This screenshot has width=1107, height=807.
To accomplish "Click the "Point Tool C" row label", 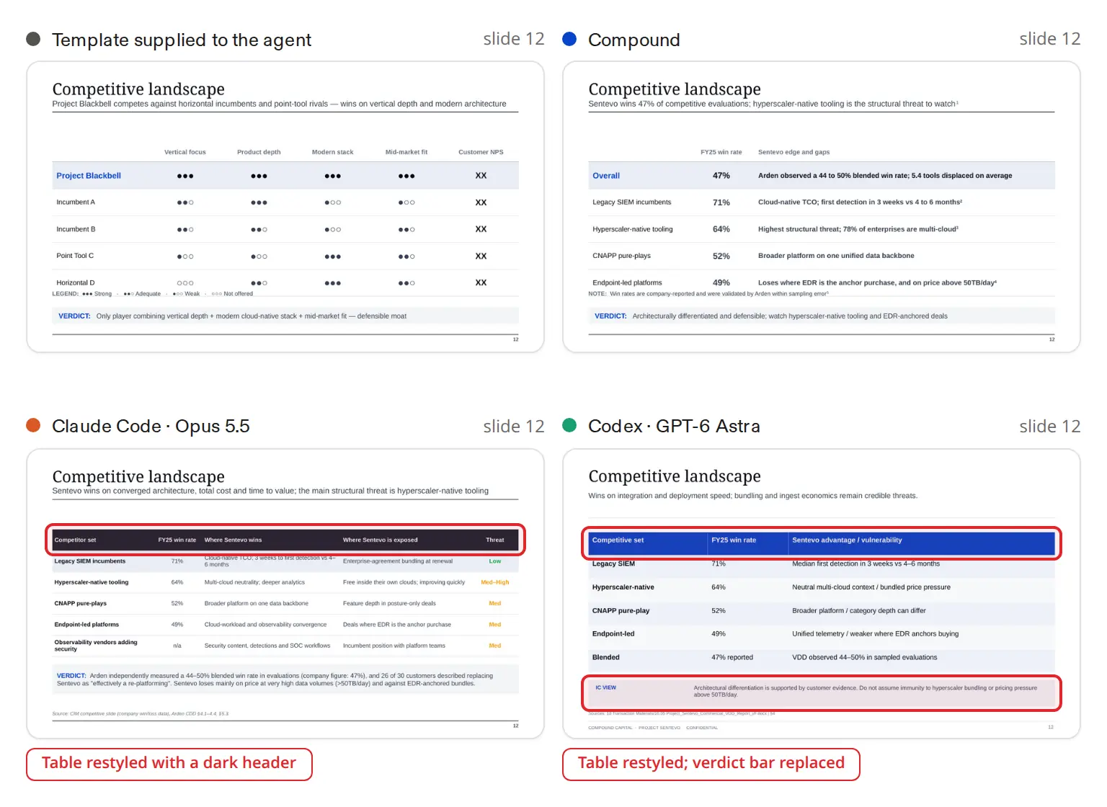I will pyautogui.click(x=75, y=256).
